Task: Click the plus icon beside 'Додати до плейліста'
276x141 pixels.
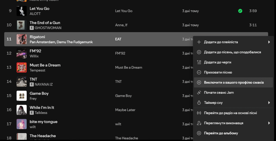Action: click(x=199, y=42)
